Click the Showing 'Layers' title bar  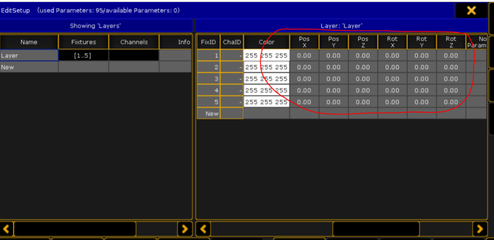pos(96,26)
